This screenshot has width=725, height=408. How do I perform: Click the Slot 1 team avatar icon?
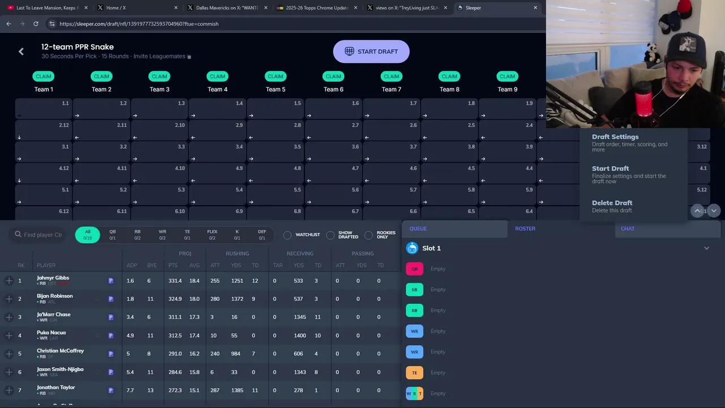point(412,248)
